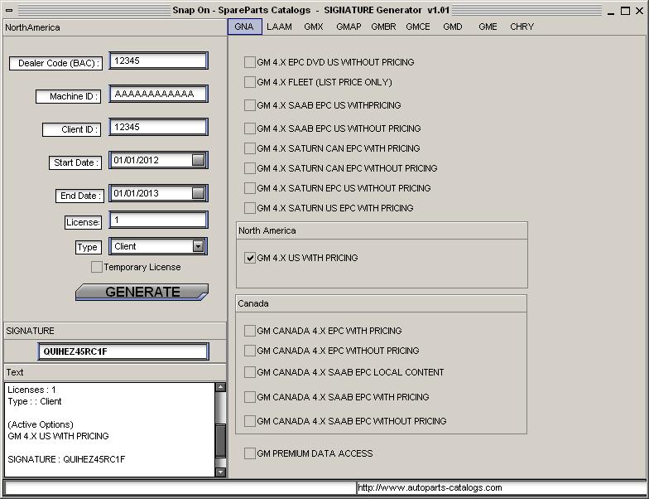Screen dimensions: 649x499
Task: Open the Start Date calendar picker
Action: click(x=199, y=160)
